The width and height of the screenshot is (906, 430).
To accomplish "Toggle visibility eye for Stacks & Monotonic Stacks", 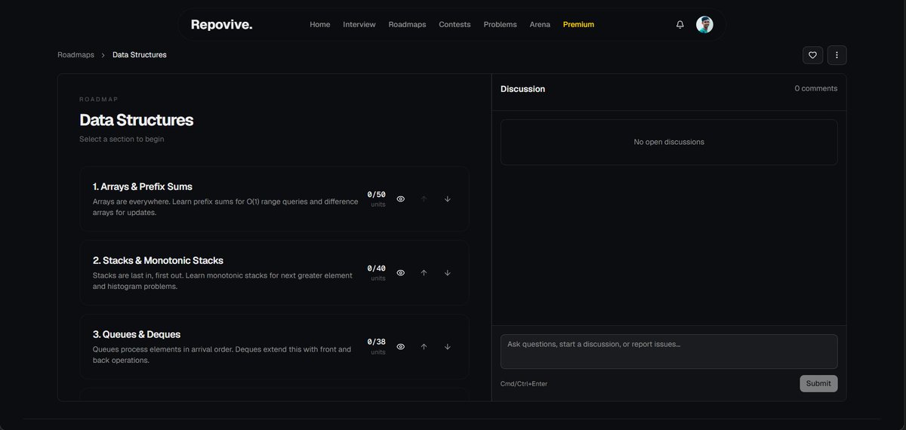I will [x=401, y=273].
